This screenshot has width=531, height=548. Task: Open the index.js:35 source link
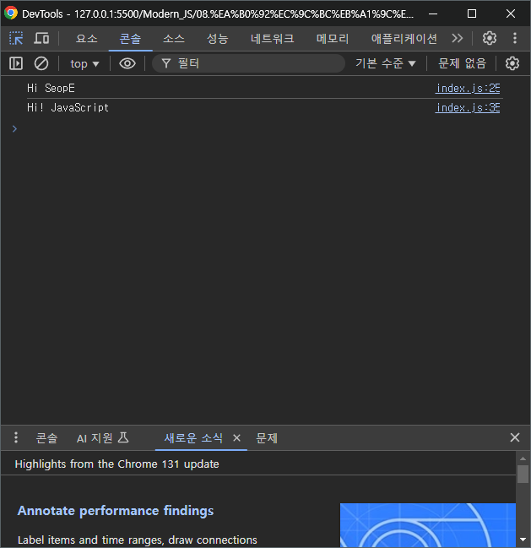pos(468,107)
